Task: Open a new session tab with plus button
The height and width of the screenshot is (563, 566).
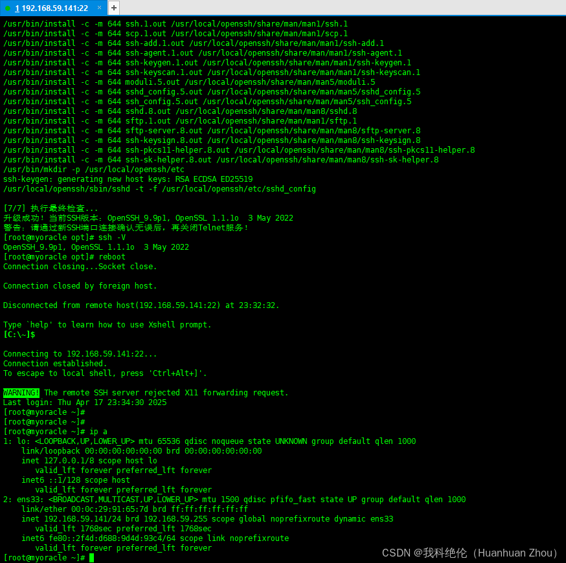Action: [114, 8]
